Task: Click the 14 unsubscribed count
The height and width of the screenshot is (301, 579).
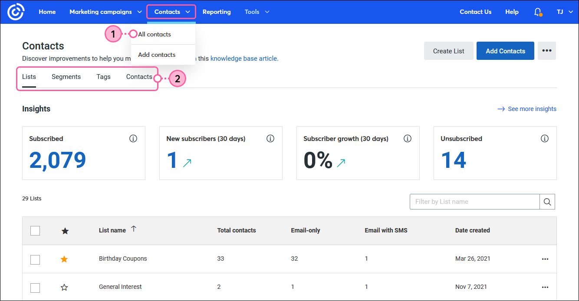Action: [454, 160]
